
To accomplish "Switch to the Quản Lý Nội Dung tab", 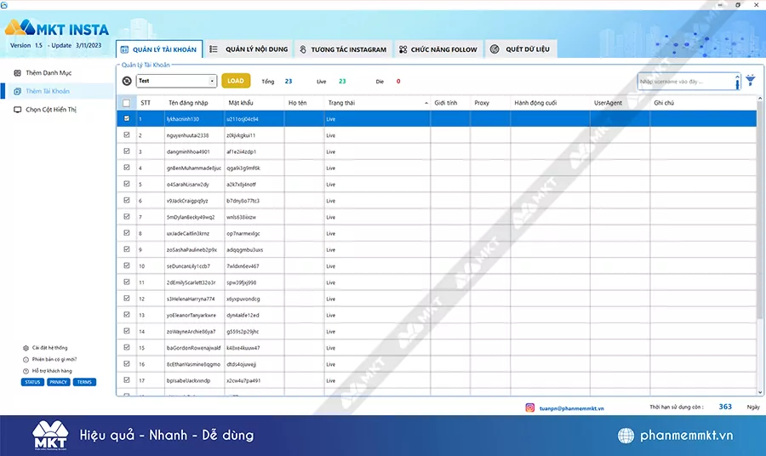I will pos(249,49).
